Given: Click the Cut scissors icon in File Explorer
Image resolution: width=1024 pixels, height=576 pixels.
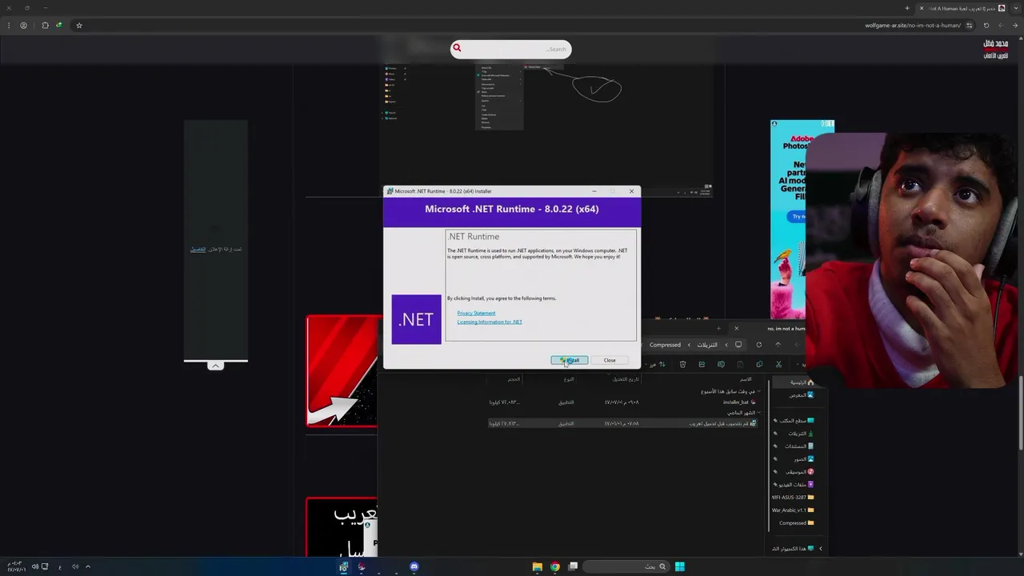Looking at the screenshot, I should click(778, 364).
